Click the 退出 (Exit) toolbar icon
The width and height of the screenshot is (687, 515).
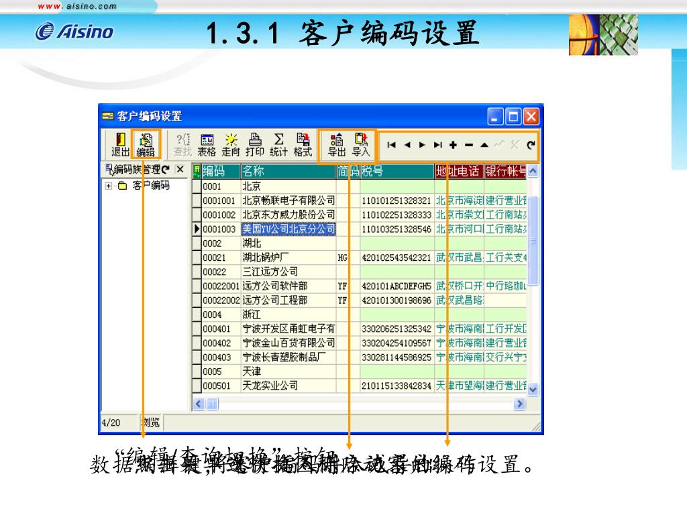click(x=119, y=145)
